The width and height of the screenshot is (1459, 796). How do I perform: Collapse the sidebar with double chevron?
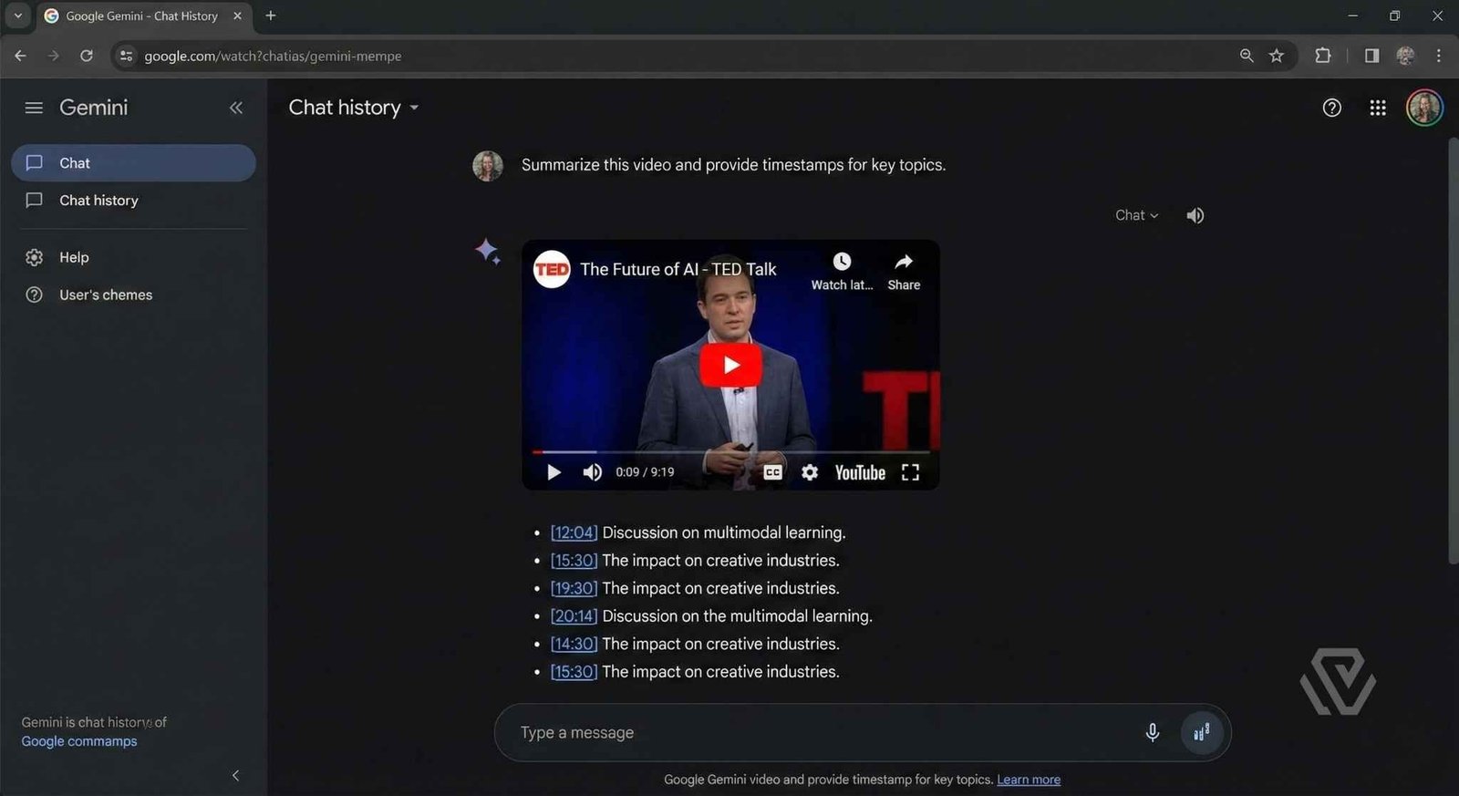(x=236, y=108)
